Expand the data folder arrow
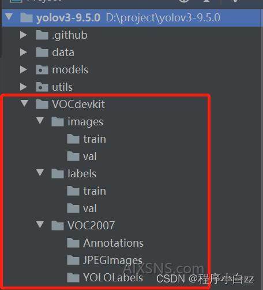The image size is (263, 290). (24, 53)
